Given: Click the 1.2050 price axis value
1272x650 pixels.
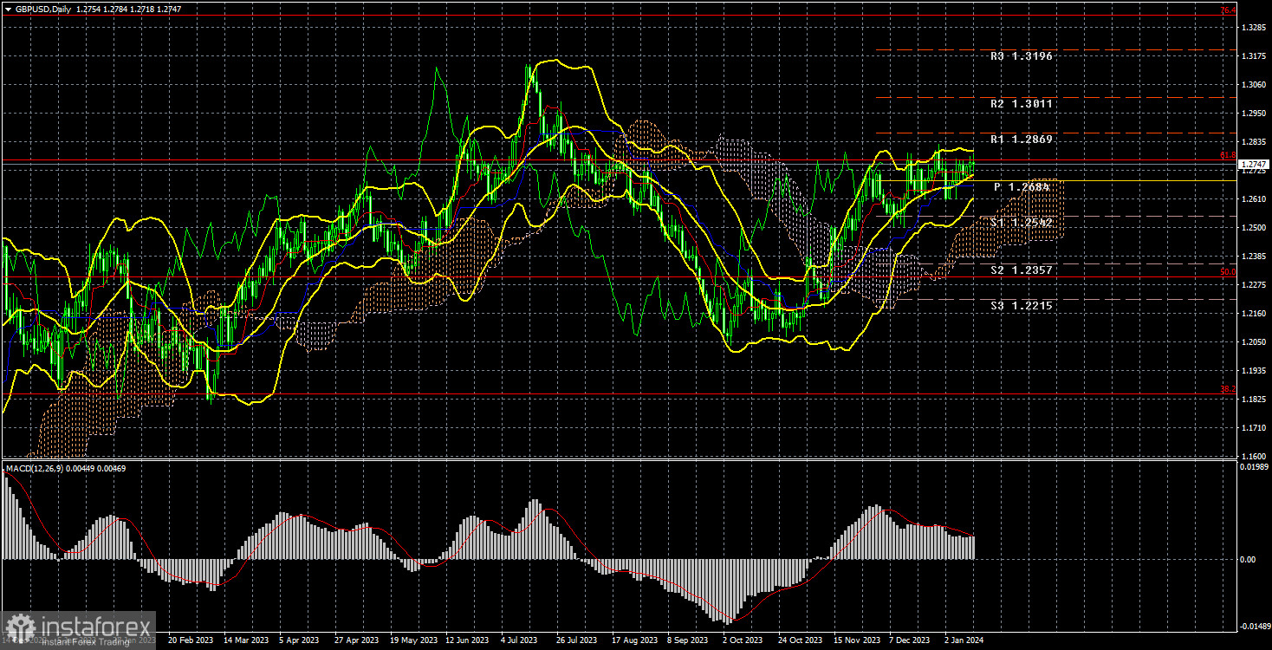Looking at the screenshot, I should (x=1252, y=342).
